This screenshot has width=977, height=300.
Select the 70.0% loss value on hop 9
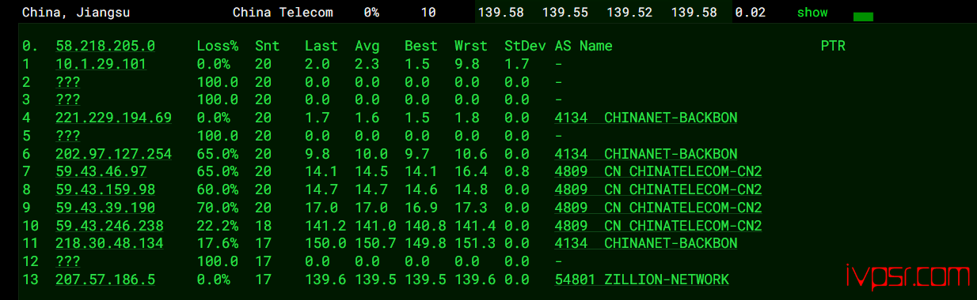(x=217, y=208)
